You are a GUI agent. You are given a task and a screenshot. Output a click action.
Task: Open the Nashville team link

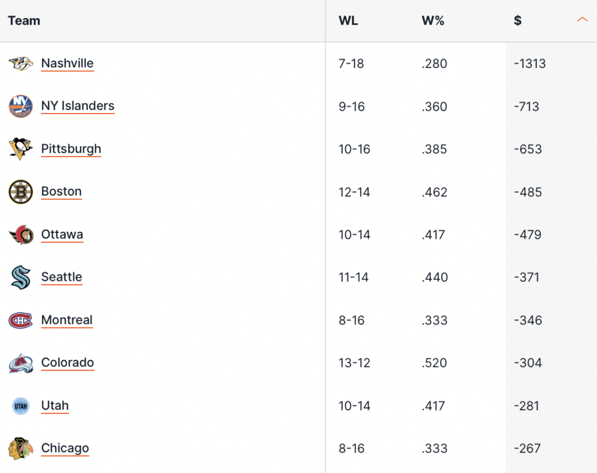tap(67, 63)
